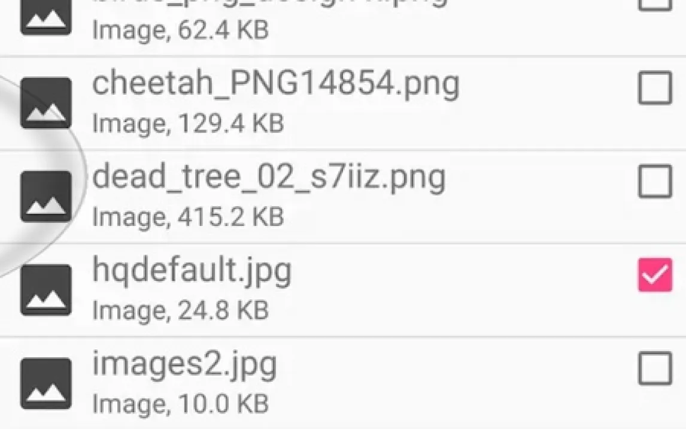The width and height of the screenshot is (686, 429).
Task: Select the dead_tree_02_s7iiz.png checkbox
Action: coord(655,181)
